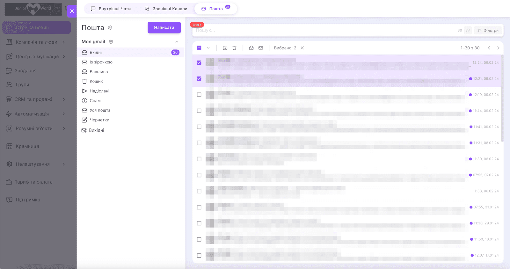Select the email from 07:55, 07.02.24

[x=199, y=175]
